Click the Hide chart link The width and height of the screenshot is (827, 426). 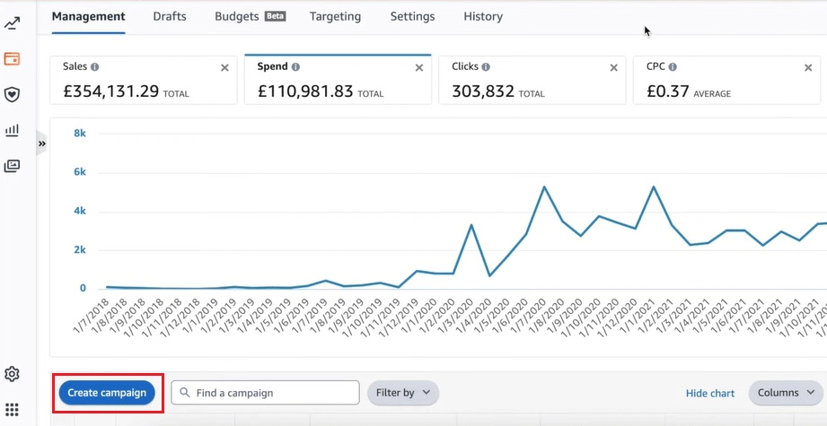[709, 393]
